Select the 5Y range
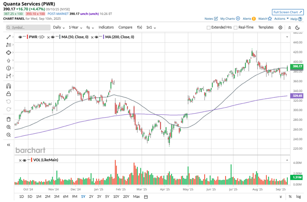Screen dimensions: 307x202 107,197
